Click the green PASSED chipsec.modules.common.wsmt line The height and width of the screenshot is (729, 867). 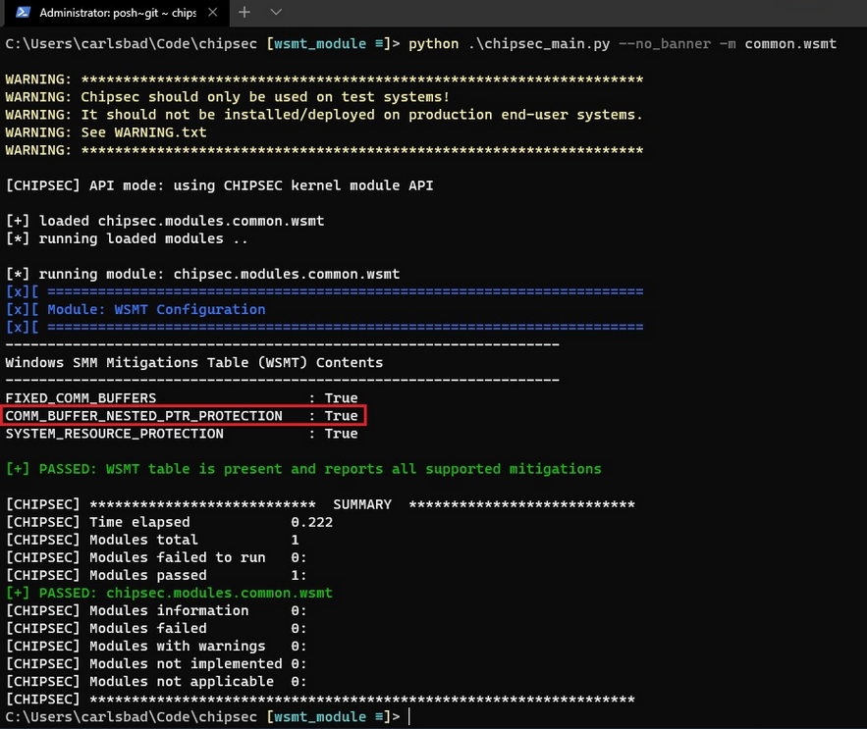point(169,593)
